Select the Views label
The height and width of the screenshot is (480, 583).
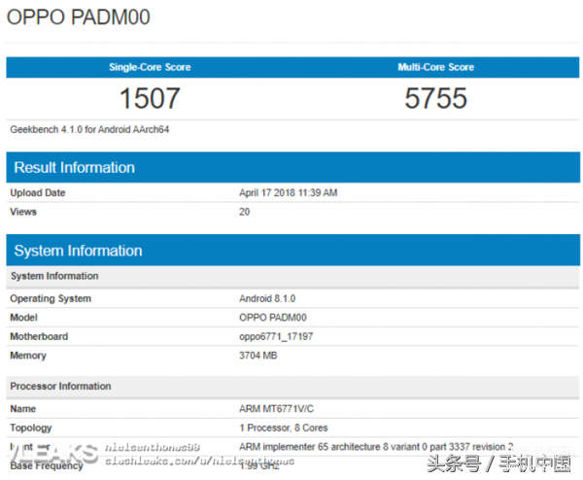click(23, 212)
